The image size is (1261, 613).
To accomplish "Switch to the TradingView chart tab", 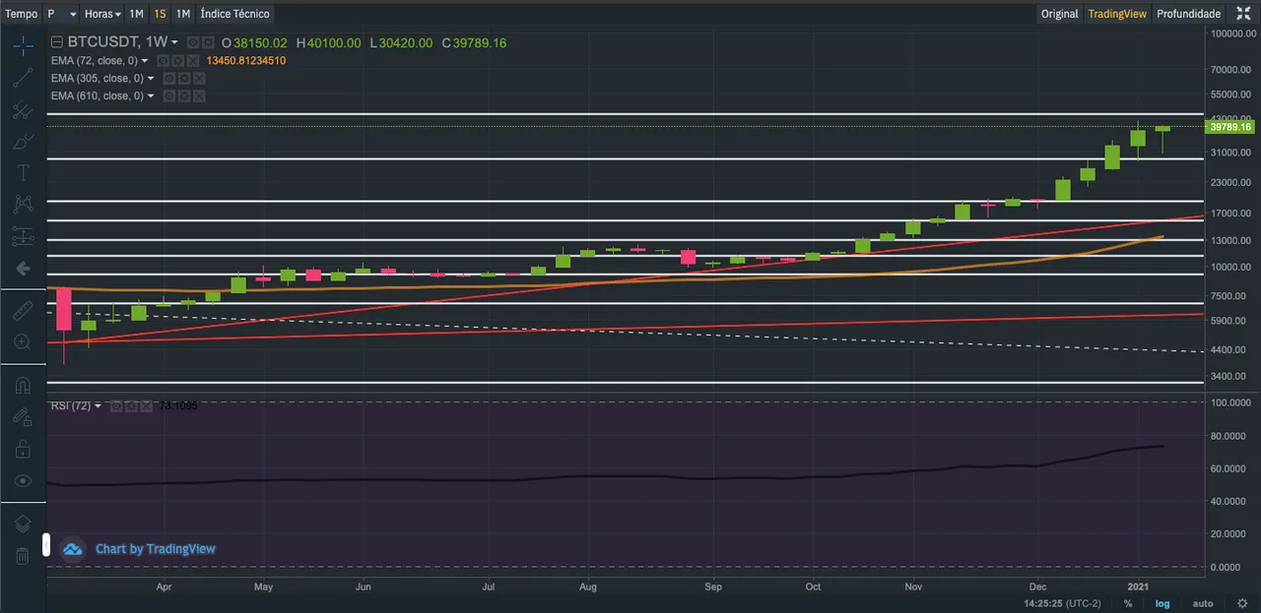I will [1117, 14].
